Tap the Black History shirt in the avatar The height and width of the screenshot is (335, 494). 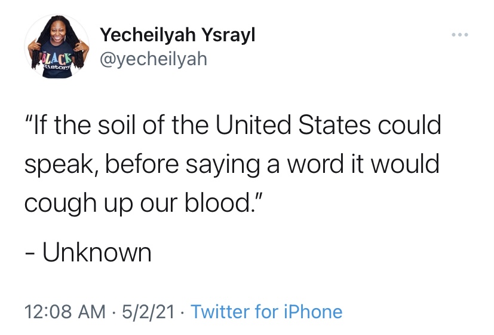click(57, 62)
